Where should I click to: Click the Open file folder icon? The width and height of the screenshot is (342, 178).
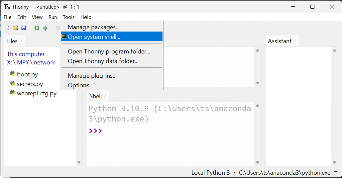coord(15,28)
